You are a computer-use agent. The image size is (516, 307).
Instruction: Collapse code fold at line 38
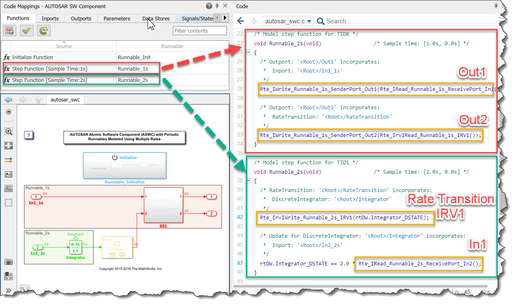tap(248, 181)
